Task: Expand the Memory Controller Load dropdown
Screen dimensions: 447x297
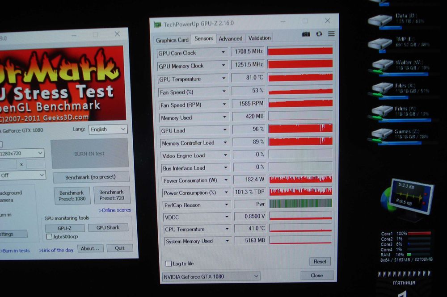Action: 225,142
